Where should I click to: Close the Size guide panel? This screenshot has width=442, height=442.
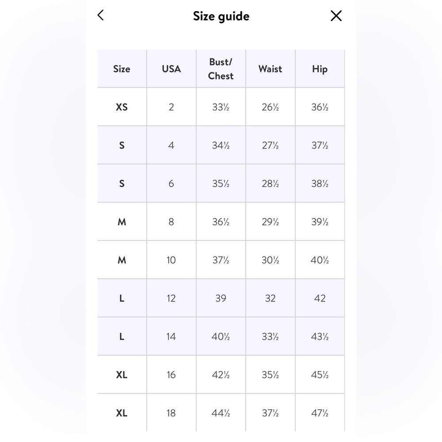tap(336, 16)
